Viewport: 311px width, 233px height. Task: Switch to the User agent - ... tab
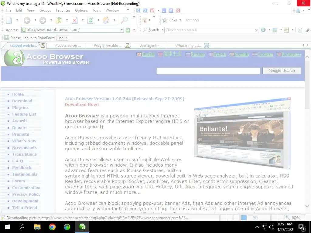click(151, 46)
